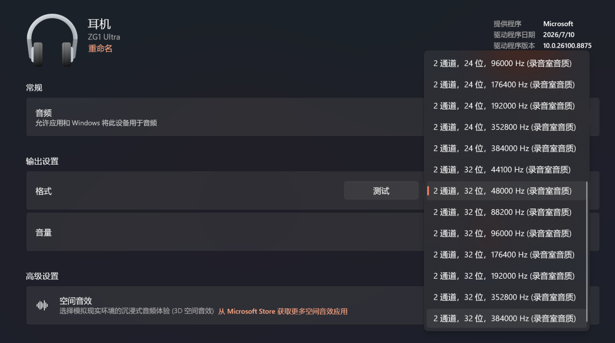The image size is (615, 343).
Task: Click the 音量 volume settings row
Action: pos(225,232)
